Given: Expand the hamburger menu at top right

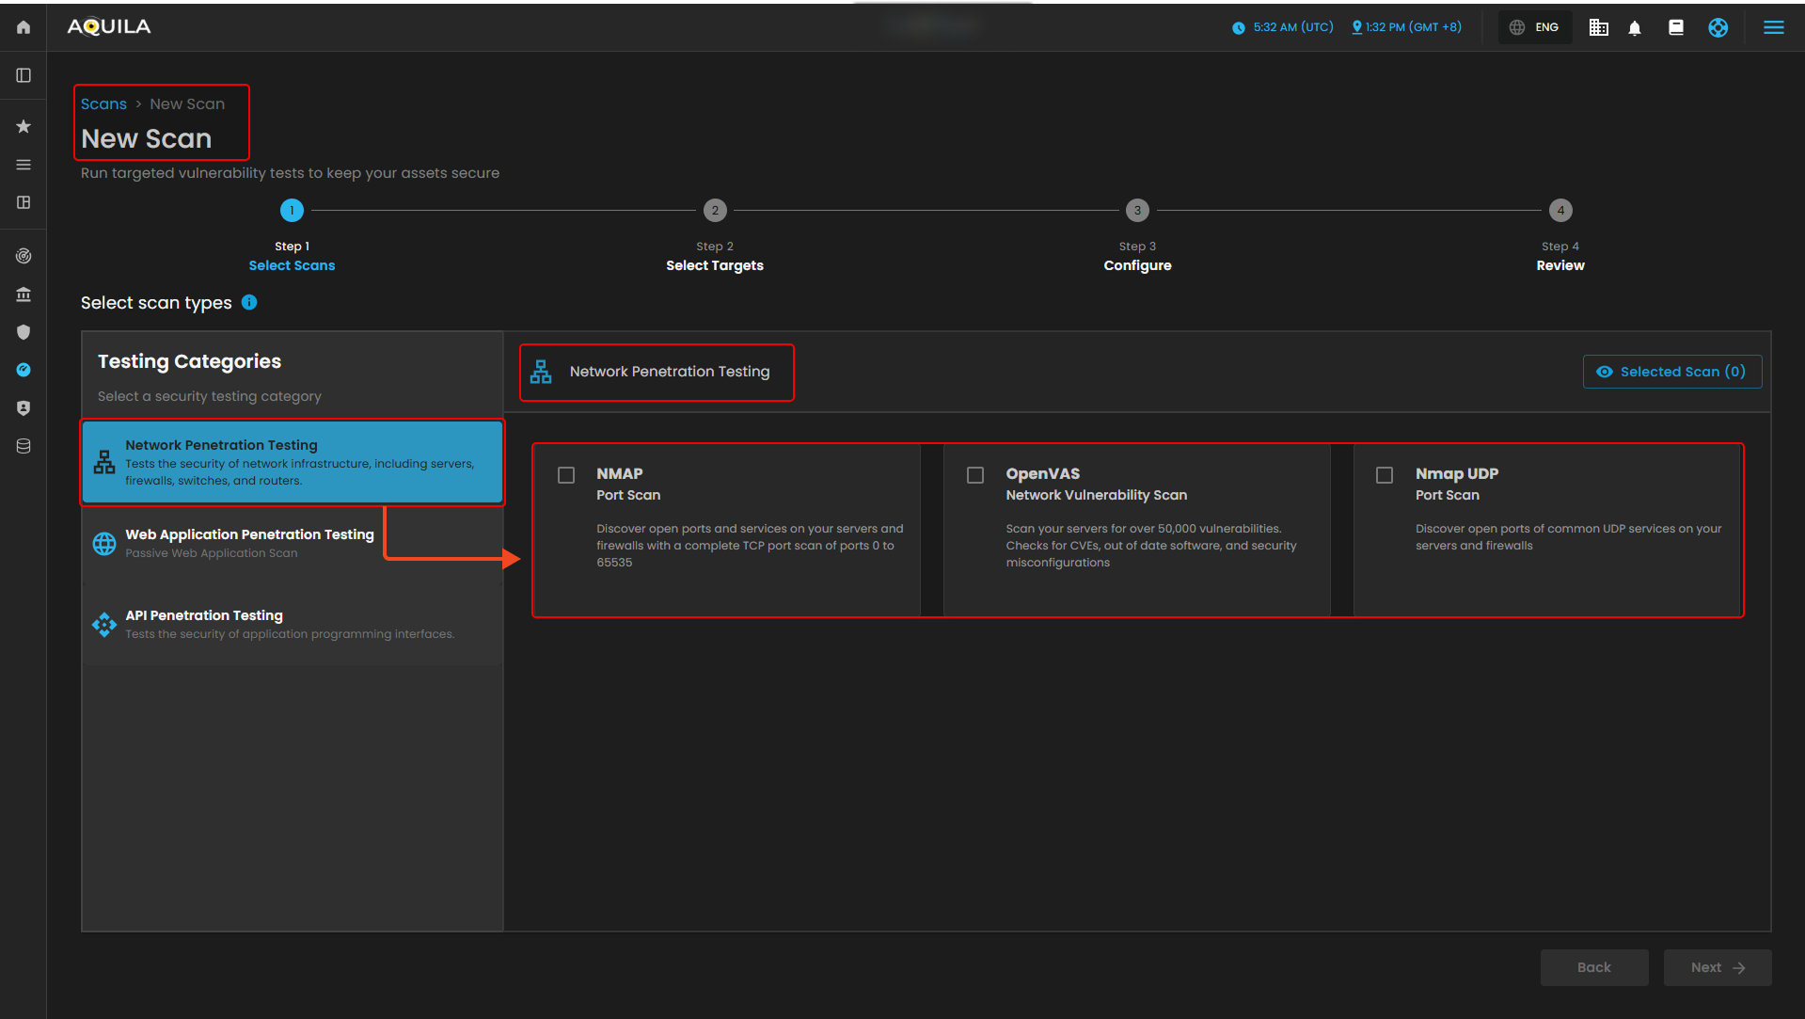Looking at the screenshot, I should [x=1773, y=27].
